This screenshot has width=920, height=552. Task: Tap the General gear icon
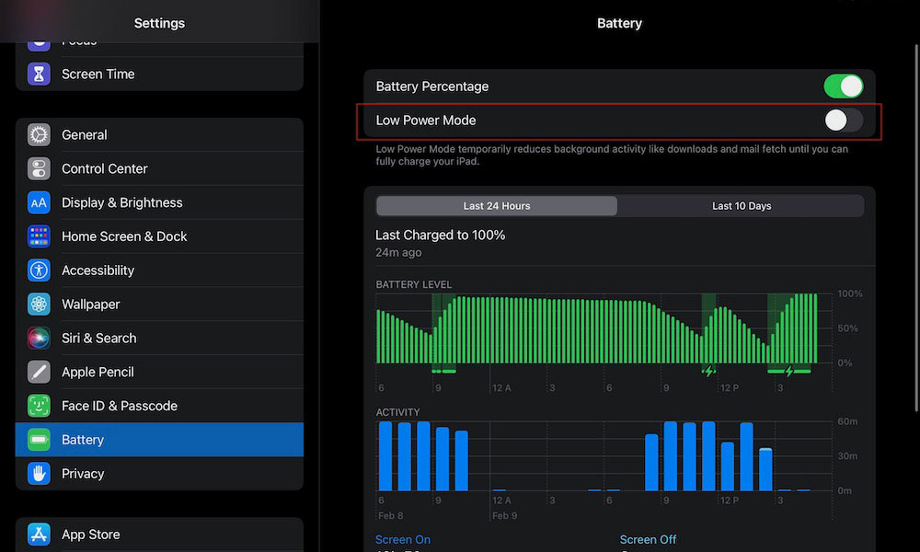(x=39, y=135)
